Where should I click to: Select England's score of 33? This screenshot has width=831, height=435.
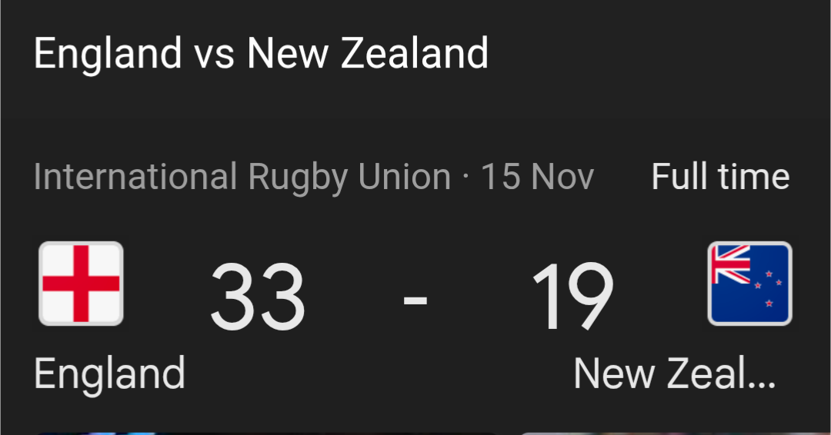point(258,297)
